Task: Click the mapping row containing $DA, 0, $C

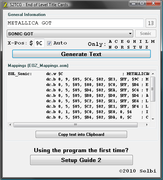Action: (x=97, y=117)
